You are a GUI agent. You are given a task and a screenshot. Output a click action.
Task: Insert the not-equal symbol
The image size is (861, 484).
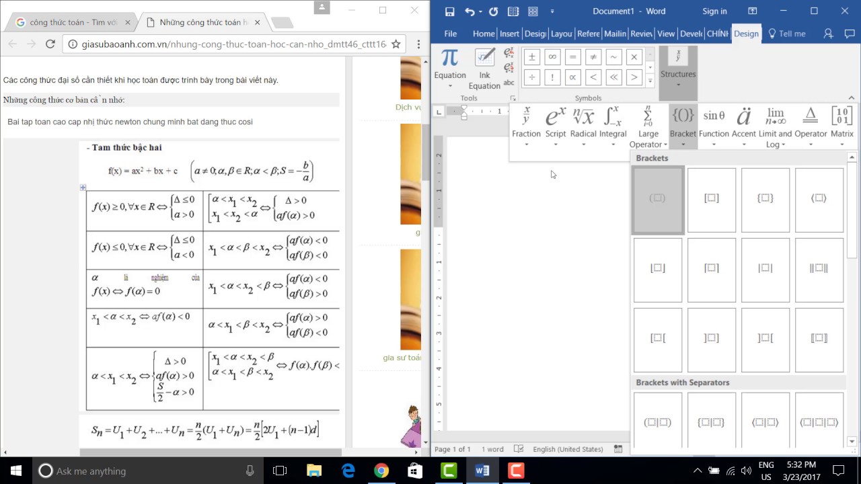pos(593,57)
